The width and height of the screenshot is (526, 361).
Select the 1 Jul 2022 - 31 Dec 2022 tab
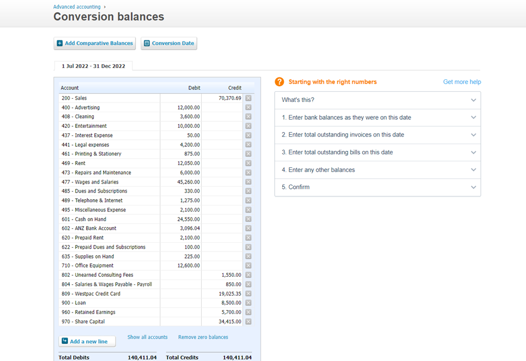[93, 66]
